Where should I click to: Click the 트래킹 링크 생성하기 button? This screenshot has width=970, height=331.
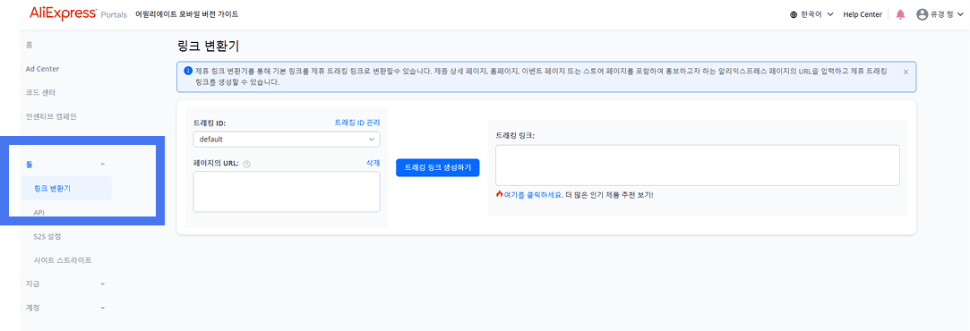click(x=437, y=167)
